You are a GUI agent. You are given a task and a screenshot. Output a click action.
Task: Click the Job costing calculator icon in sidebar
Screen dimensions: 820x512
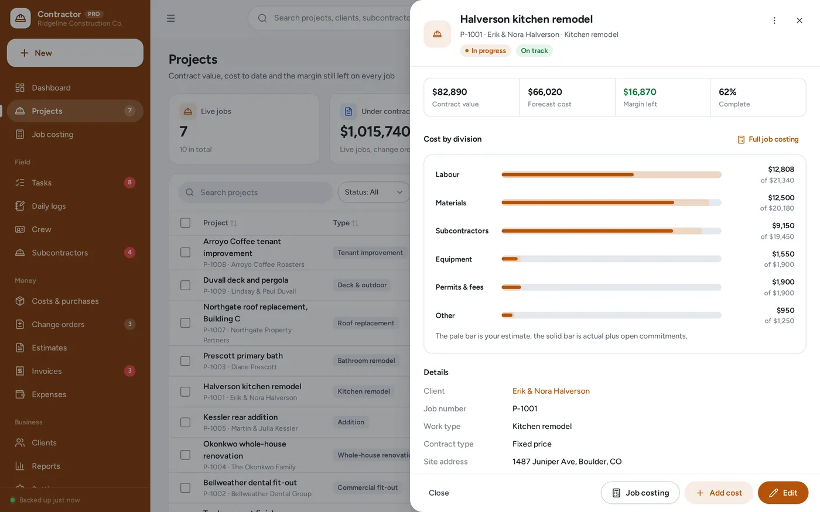point(20,135)
